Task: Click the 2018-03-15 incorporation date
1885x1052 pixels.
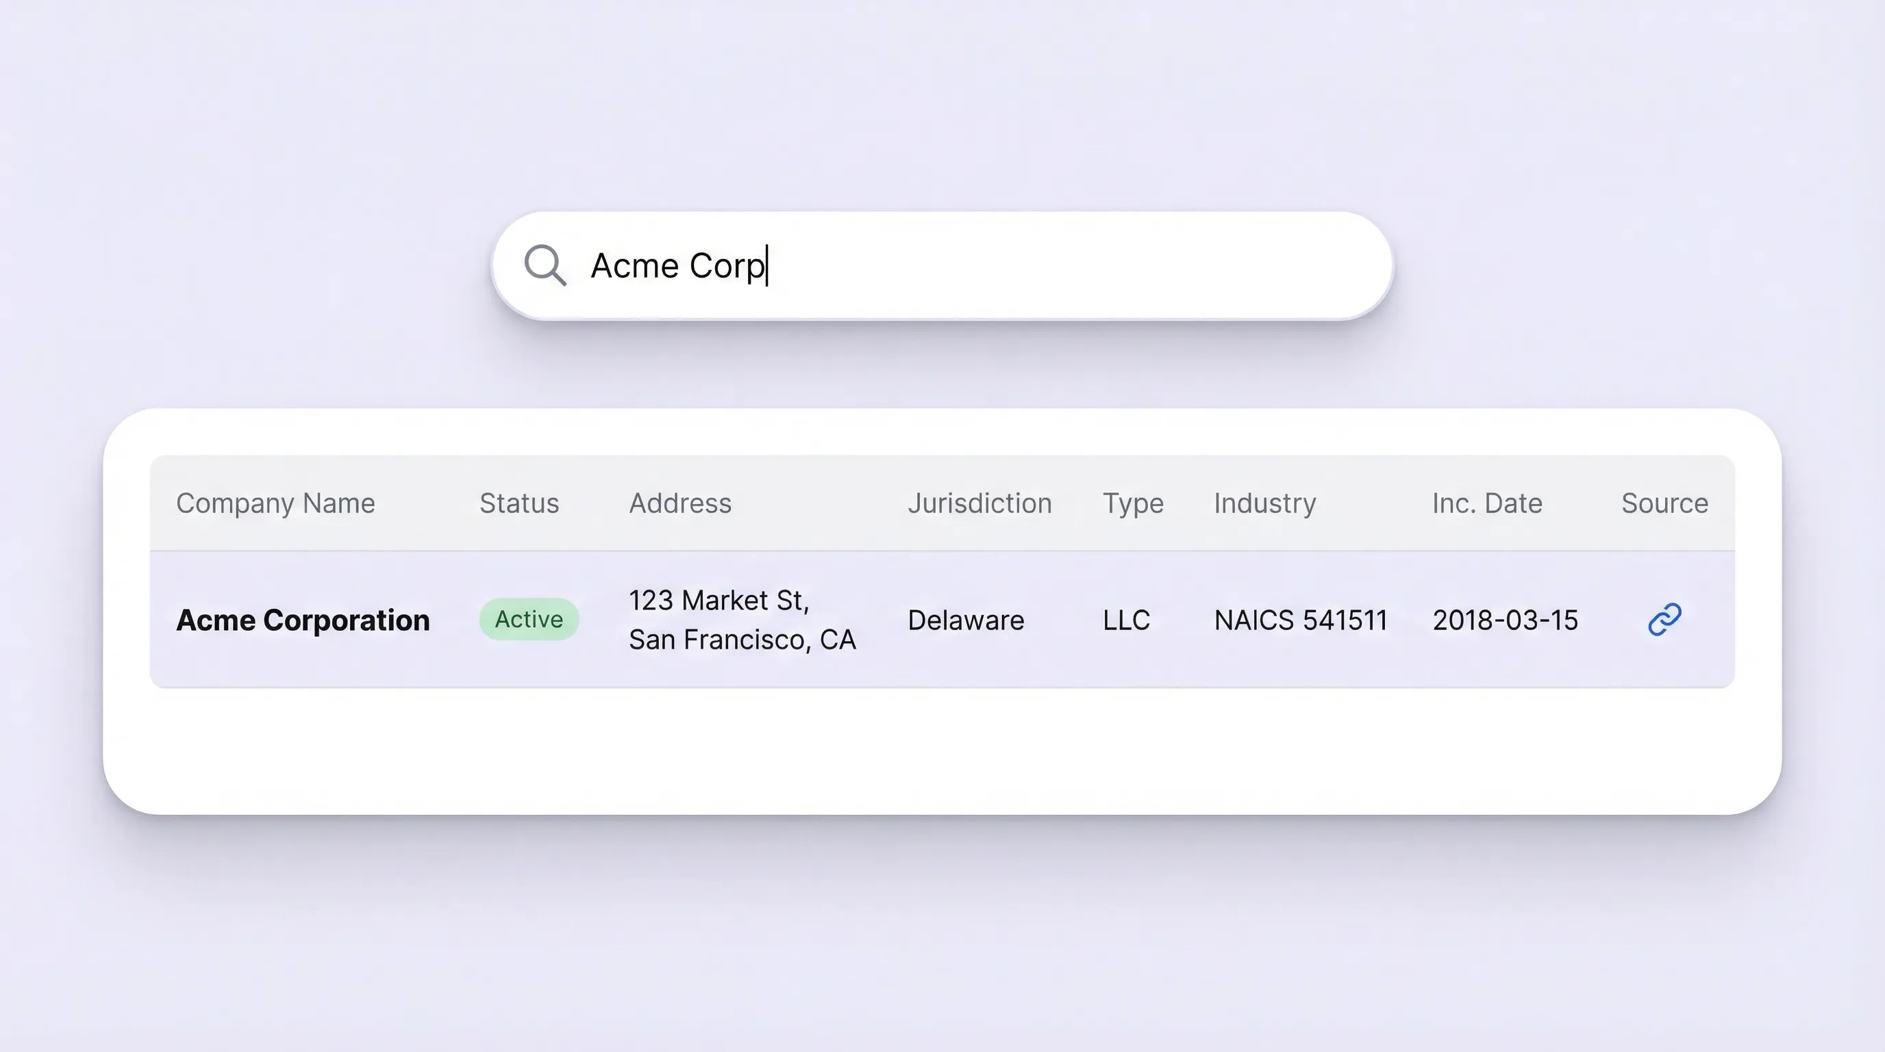Action: [1504, 621]
